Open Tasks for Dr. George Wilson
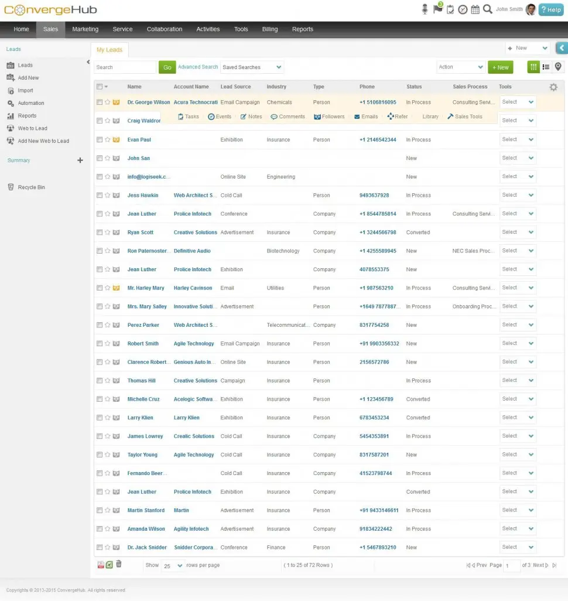This screenshot has height=601, width=568. coord(187,117)
